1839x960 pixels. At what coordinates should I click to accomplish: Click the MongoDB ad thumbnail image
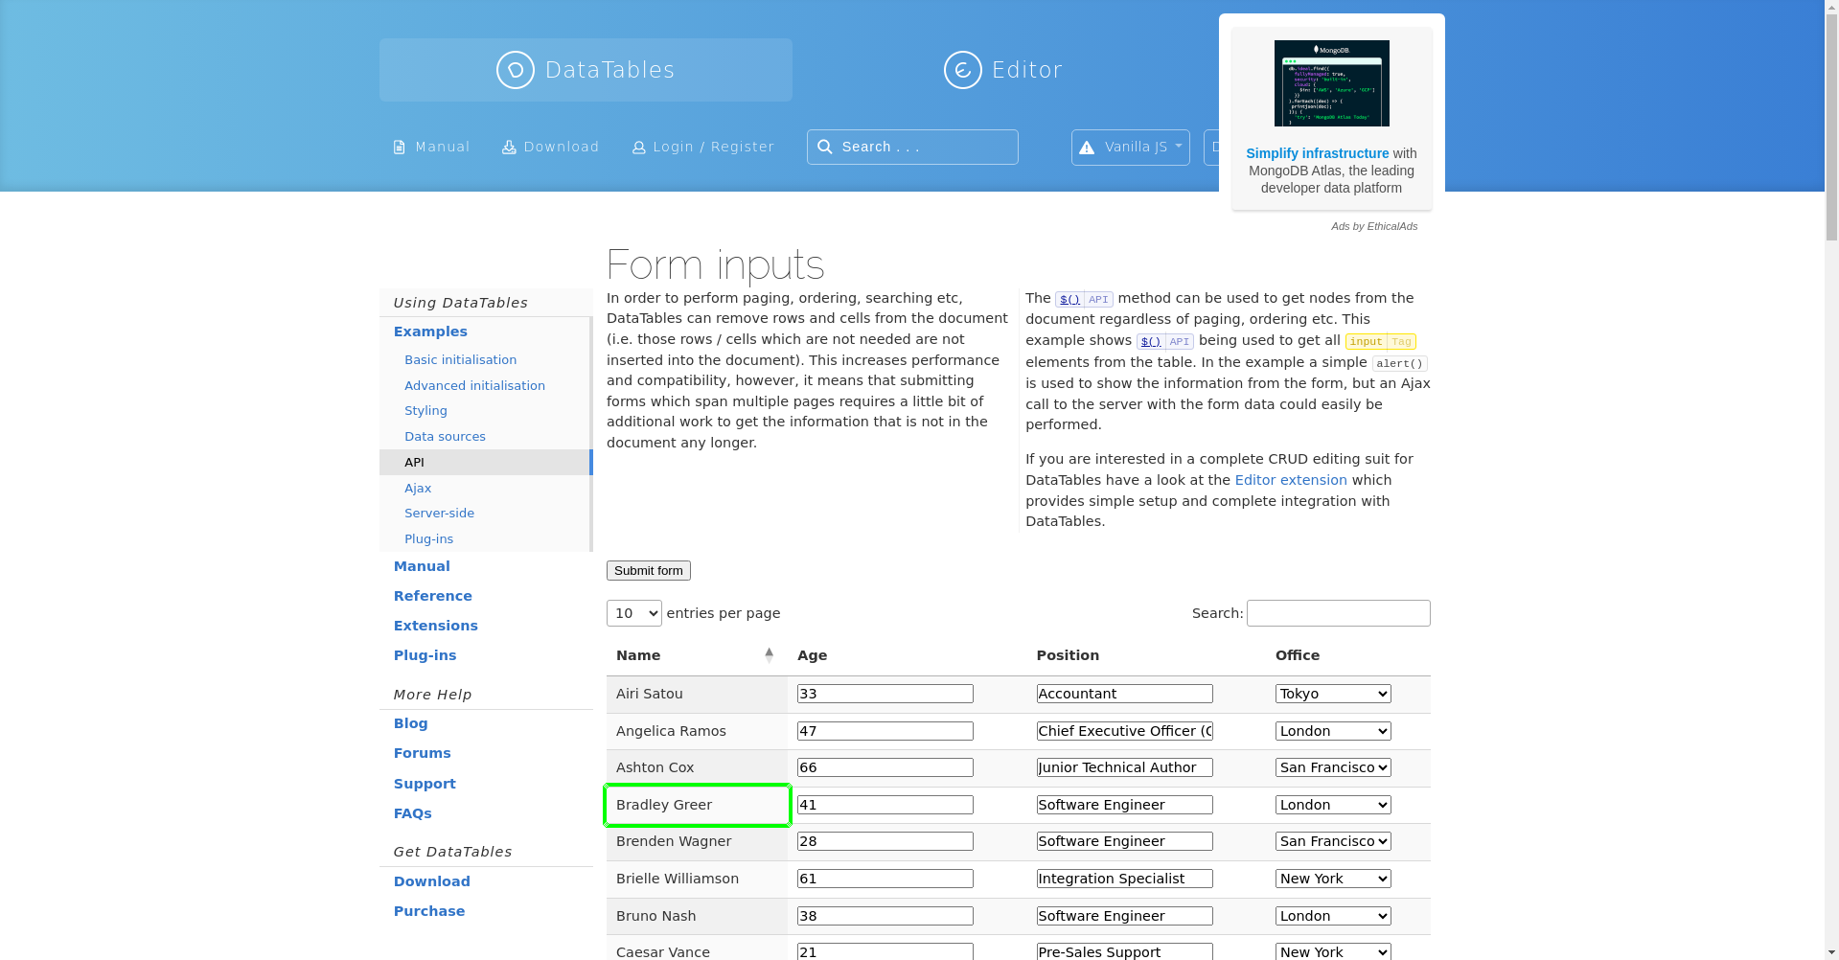pyautogui.click(x=1331, y=83)
